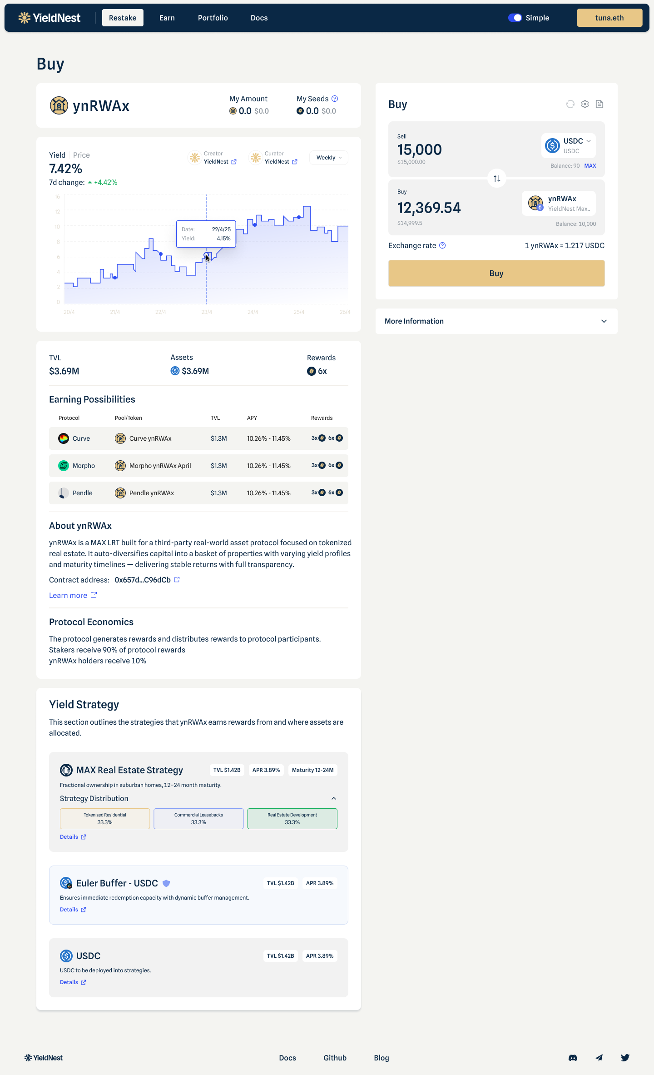Click Curve ynRWAx pool token icon

click(120, 438)
